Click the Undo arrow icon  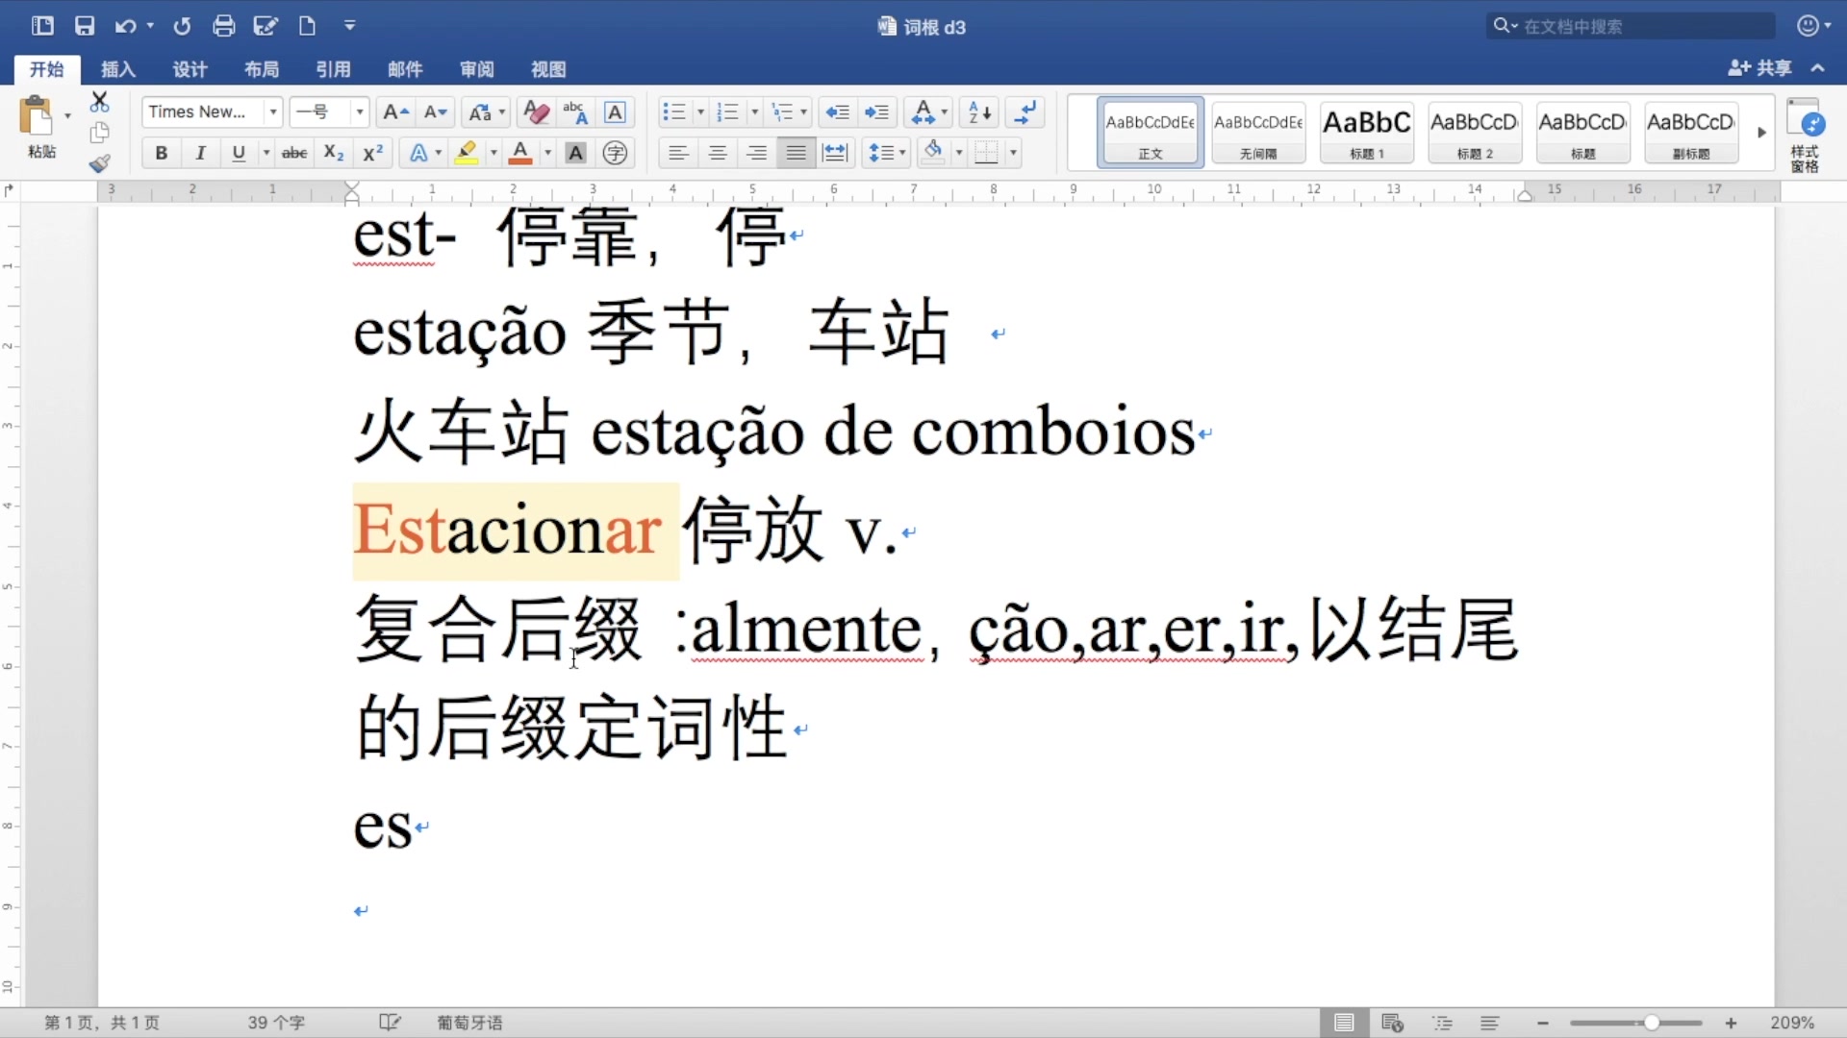click(x=125, y=26)
